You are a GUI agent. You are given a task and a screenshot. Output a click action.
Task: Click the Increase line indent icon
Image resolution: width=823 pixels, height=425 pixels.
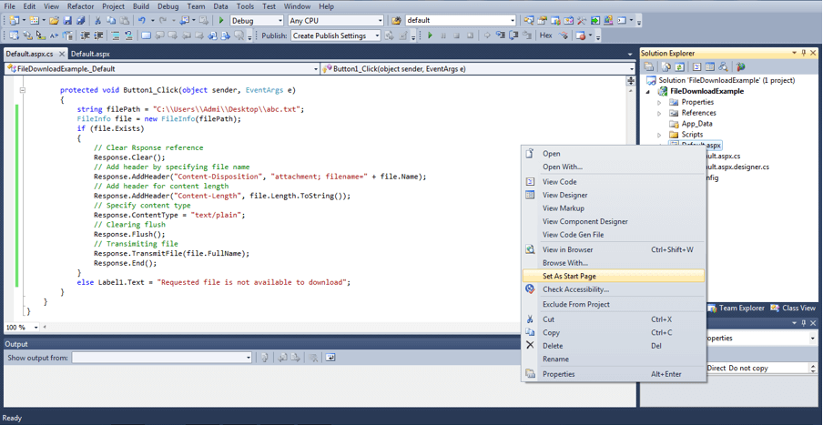[97, 35]
